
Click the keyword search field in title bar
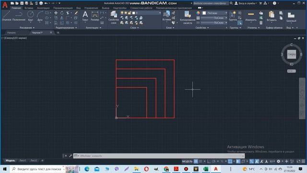coord(211,3)
